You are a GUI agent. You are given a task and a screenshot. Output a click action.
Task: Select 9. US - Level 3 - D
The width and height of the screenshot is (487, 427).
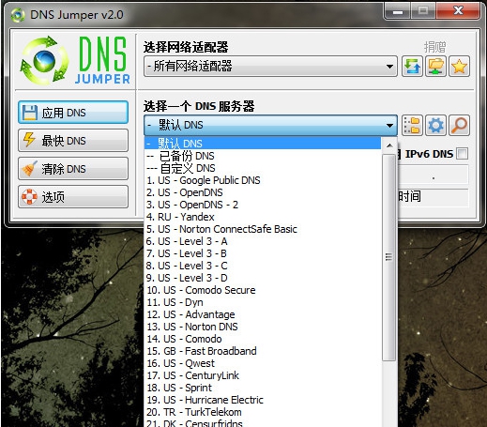pyautogui.click(x=263, y=278)
